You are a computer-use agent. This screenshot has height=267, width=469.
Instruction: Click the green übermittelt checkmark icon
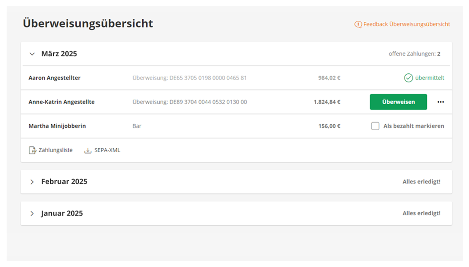(408, 78)
